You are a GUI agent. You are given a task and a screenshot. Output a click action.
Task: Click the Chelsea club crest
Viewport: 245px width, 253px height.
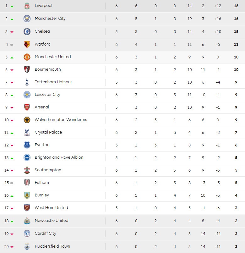pos(27,31)
